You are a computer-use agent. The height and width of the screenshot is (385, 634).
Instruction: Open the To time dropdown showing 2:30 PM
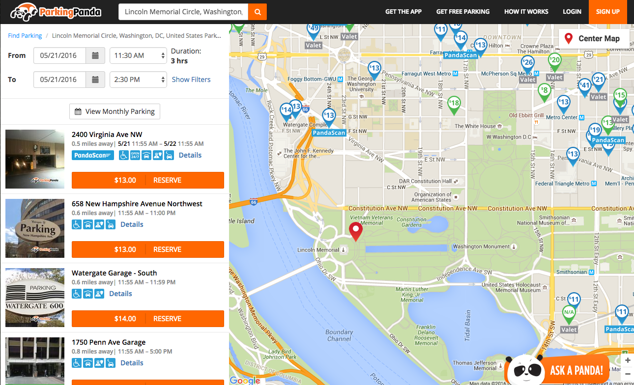pos(138,80)
